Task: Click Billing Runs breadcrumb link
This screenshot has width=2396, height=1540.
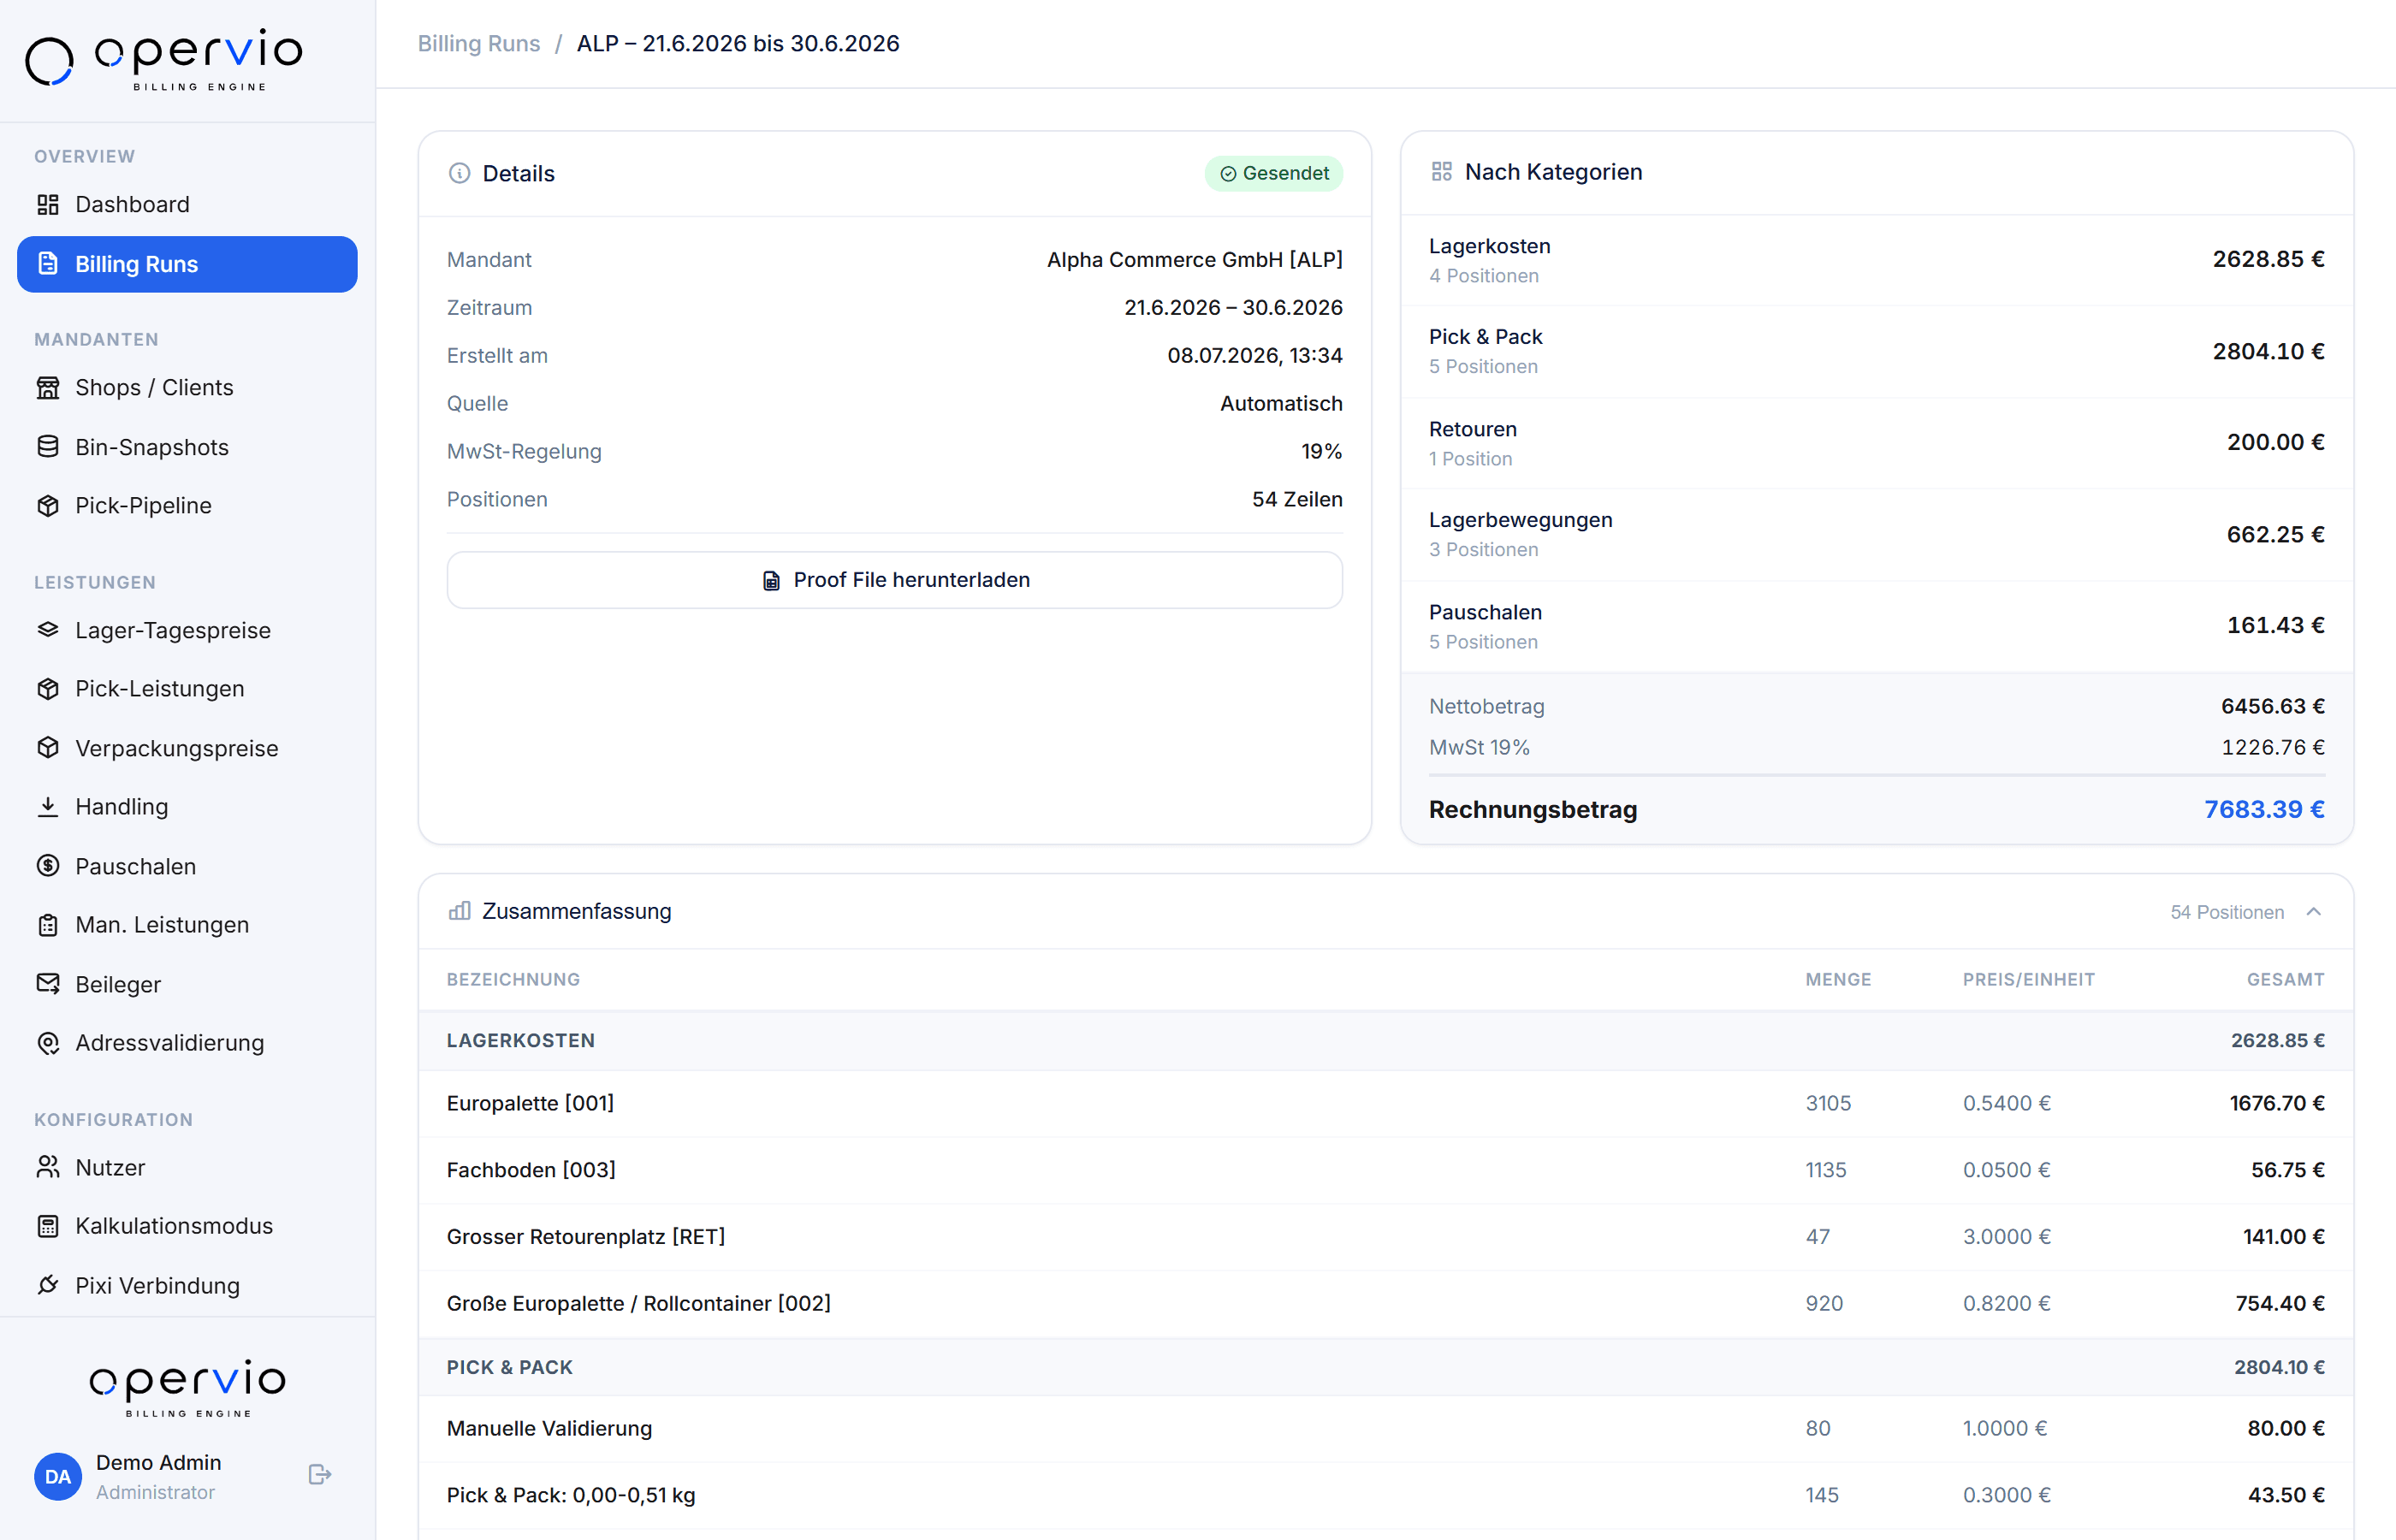Action: [x=478, y=43]
